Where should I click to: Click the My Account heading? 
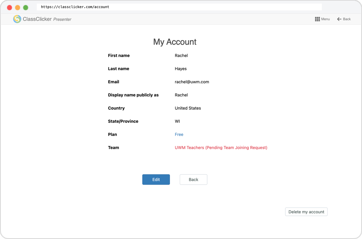(x=175, y=42)
